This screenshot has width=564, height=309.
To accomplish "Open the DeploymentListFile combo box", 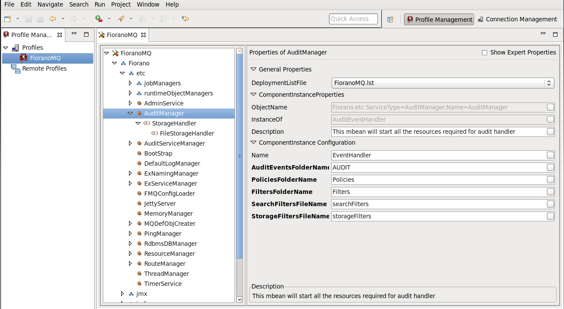I will click(443, 83).
